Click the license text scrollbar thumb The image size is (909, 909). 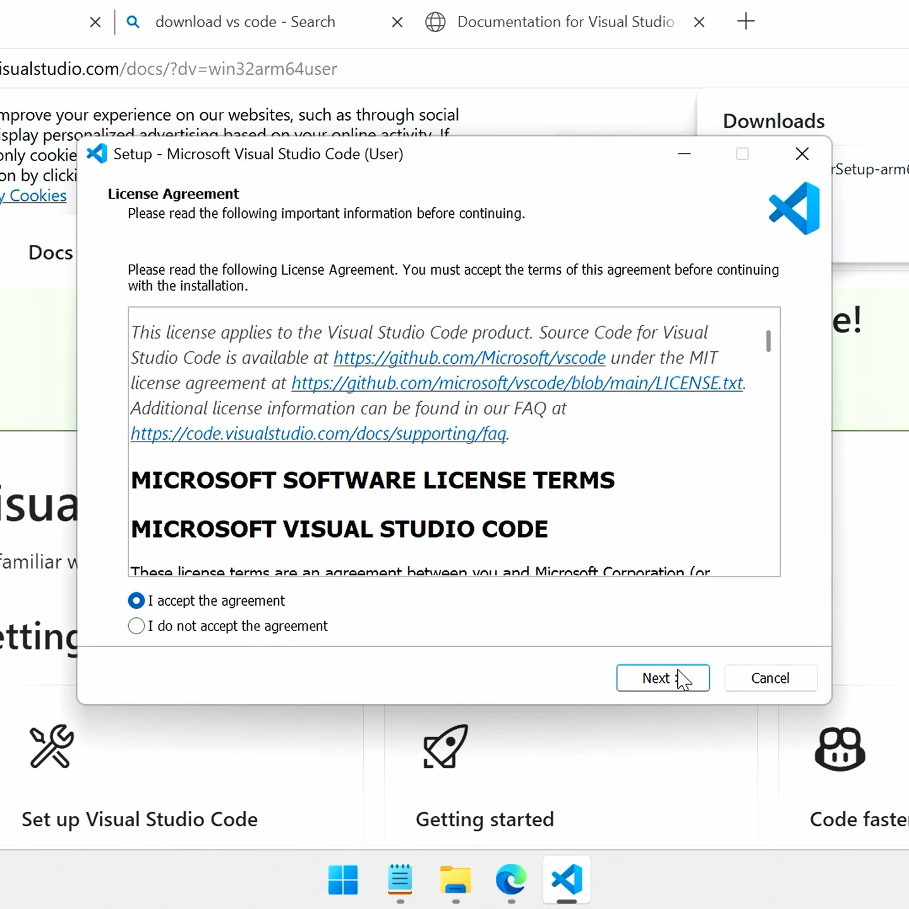pyautogui.click(x=768, y=341)
